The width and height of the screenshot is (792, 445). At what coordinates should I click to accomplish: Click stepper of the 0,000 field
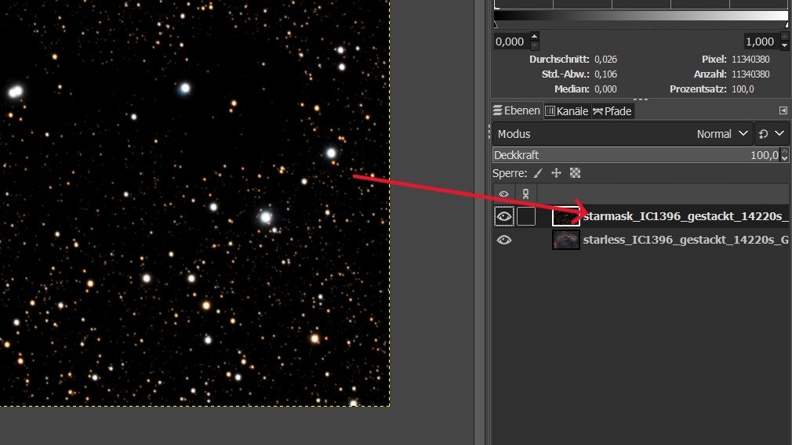[534, 42]
